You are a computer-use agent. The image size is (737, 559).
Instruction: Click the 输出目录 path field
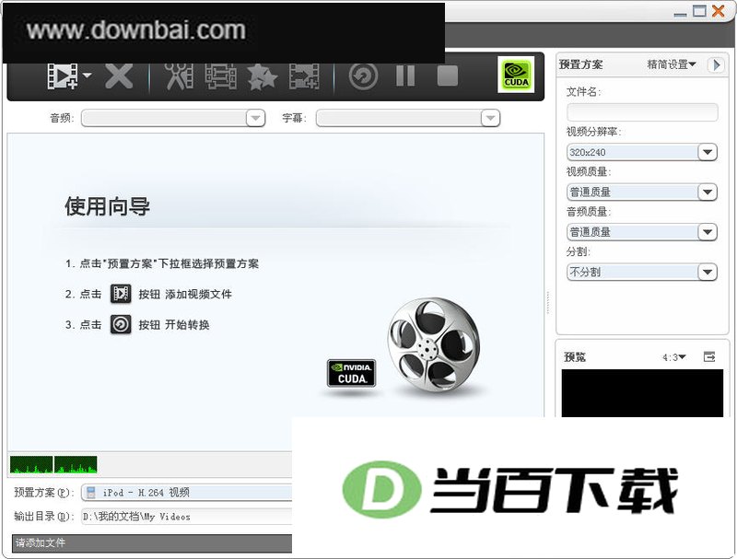tap(187, 517)
